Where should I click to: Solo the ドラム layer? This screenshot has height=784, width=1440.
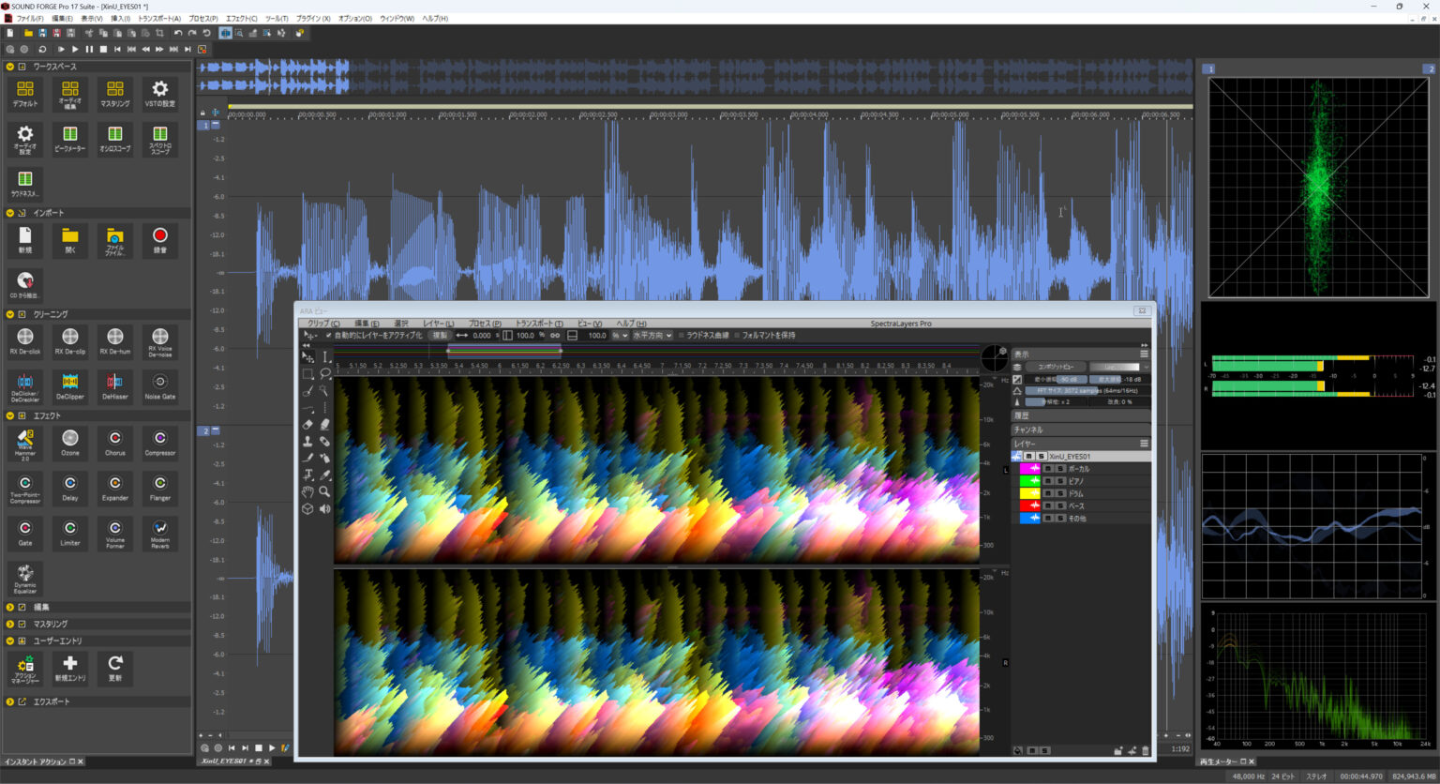click(1060, 493)
